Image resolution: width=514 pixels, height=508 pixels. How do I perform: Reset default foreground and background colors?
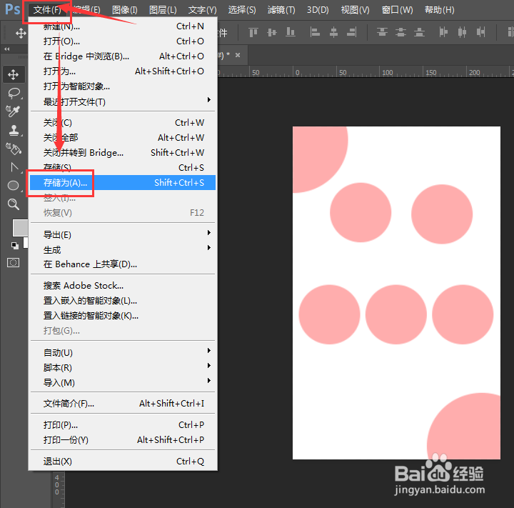coord(15,246)
